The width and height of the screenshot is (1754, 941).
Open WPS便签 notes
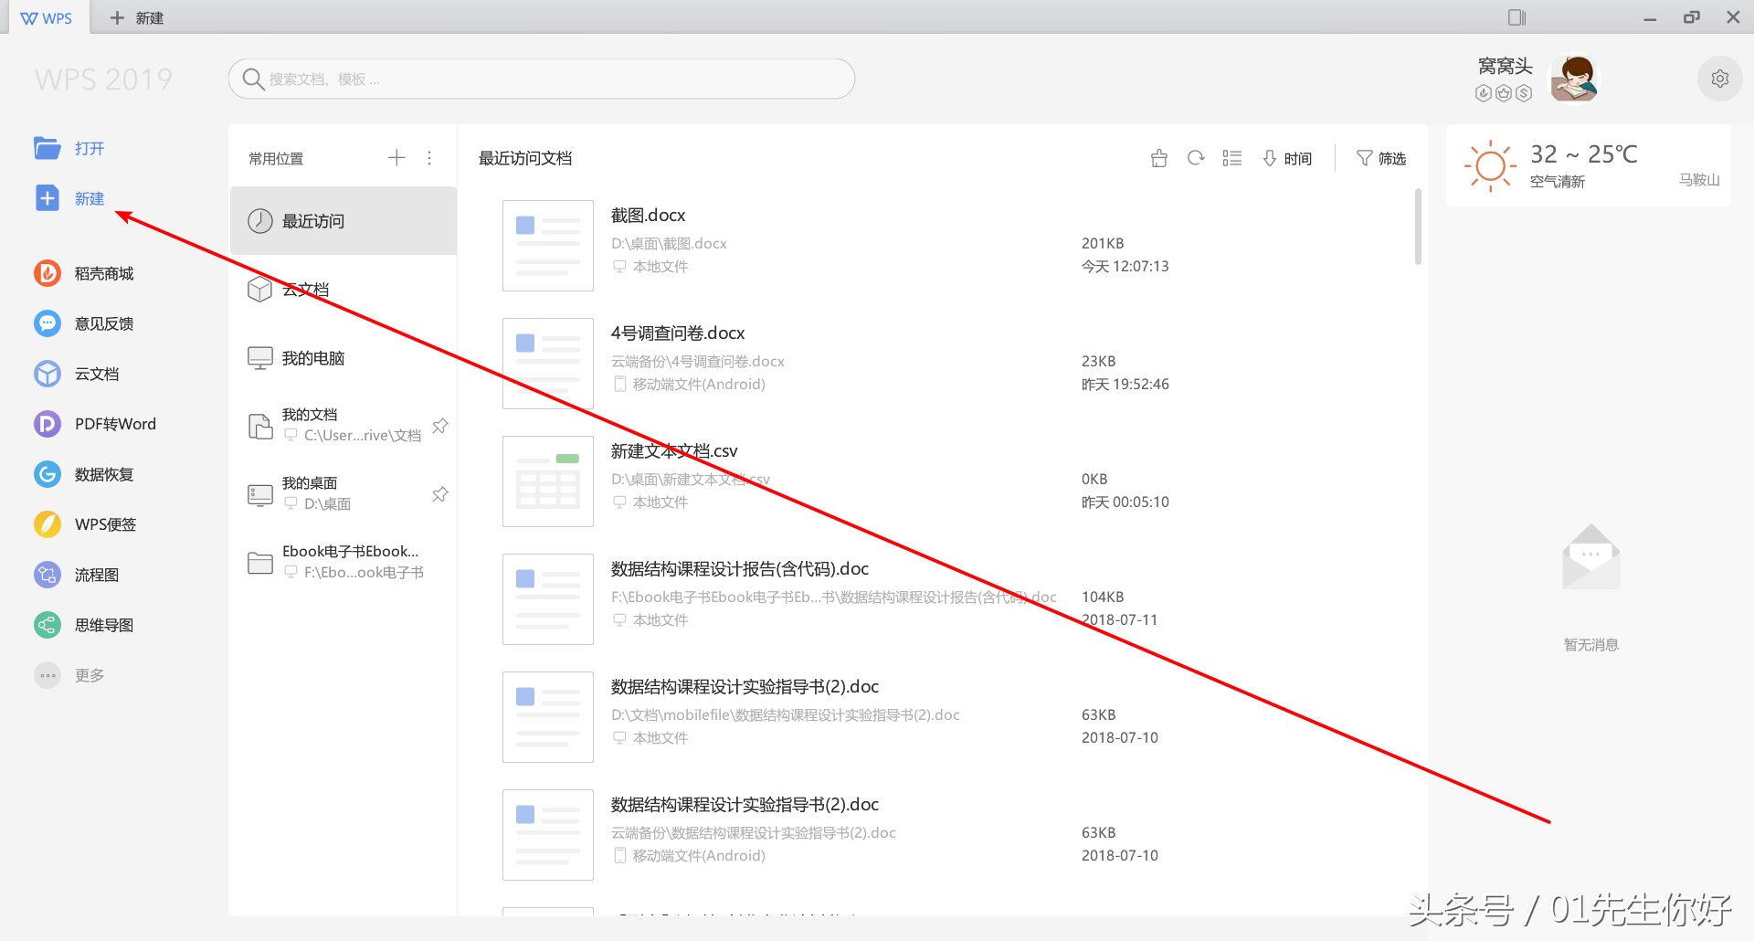pos(85,524)
